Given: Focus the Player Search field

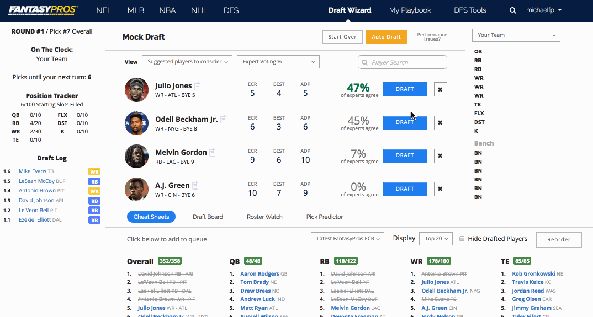Looking at the screenshot, I should pyautogui.click(x=403, y=62).
